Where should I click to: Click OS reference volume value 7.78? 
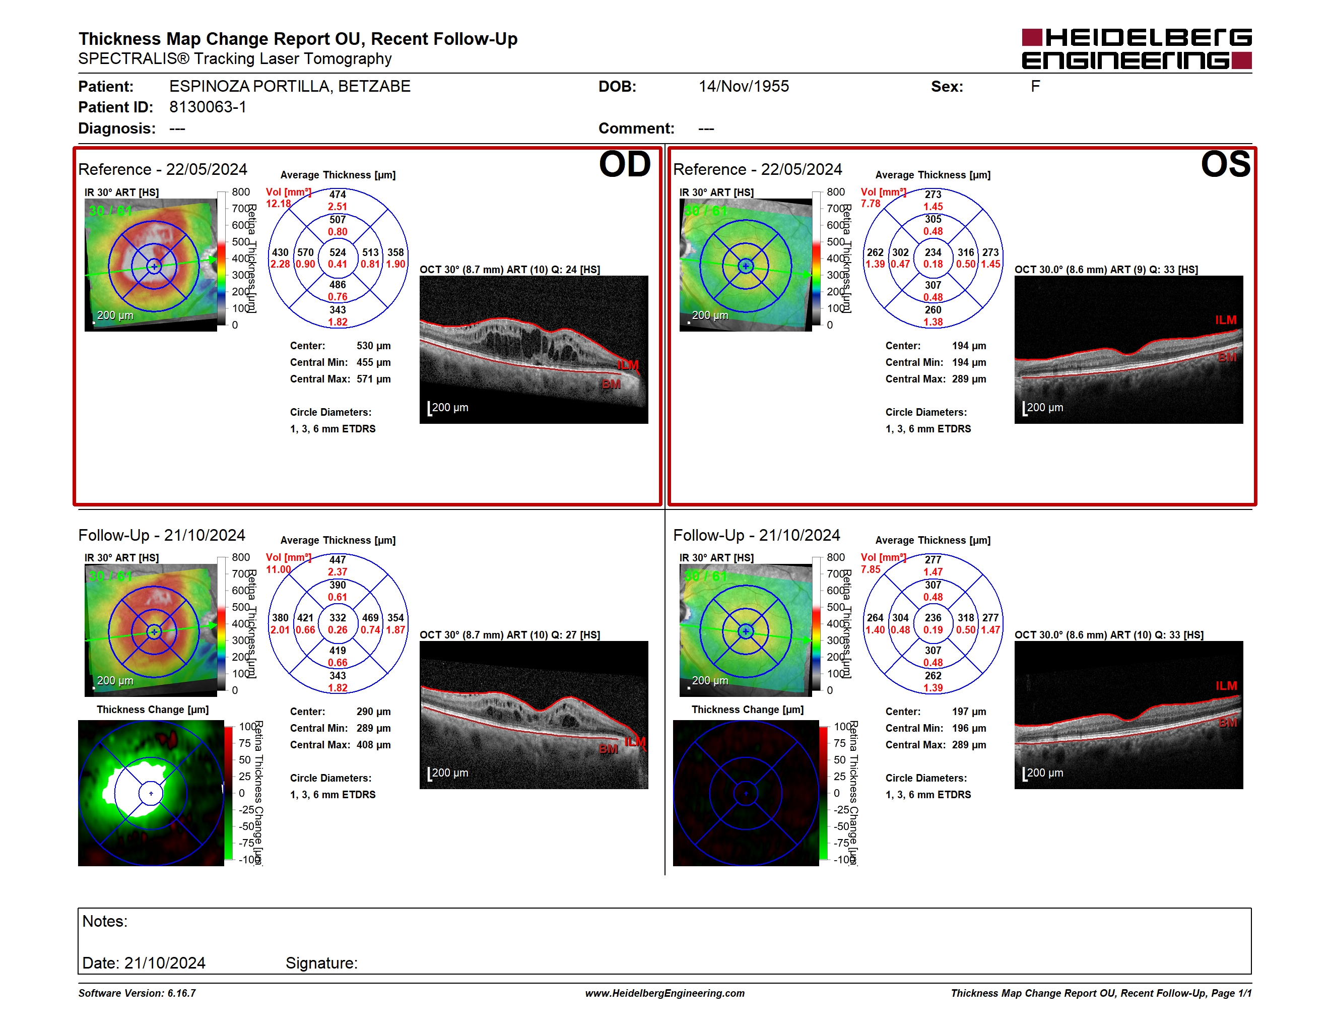pyautogui.click(x=870, y=204)
